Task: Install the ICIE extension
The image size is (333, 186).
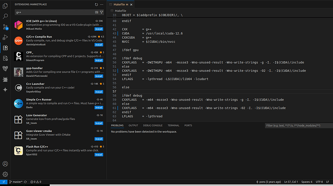Action: point(99,29)
